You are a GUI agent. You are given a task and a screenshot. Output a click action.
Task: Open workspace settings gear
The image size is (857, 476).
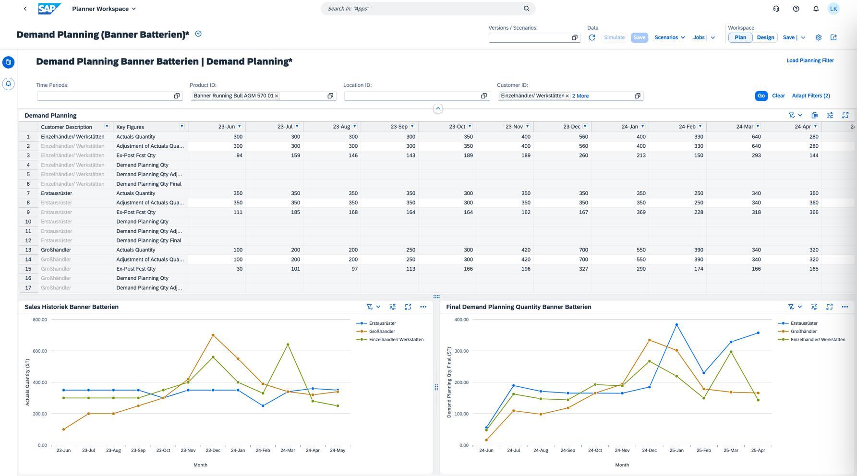coord(819,37)
